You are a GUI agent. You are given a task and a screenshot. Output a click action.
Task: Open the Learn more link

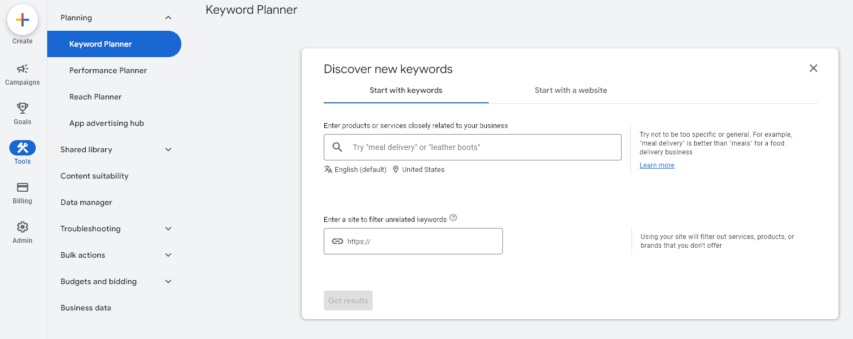(x=656, y=165)
